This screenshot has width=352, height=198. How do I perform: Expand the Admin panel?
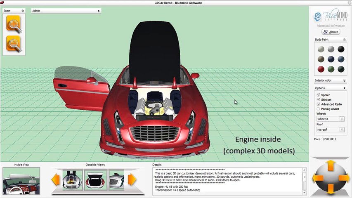pyautogui.click(x=99, y=11)
